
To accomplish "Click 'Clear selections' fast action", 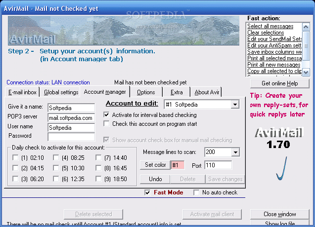I will 266,33.
